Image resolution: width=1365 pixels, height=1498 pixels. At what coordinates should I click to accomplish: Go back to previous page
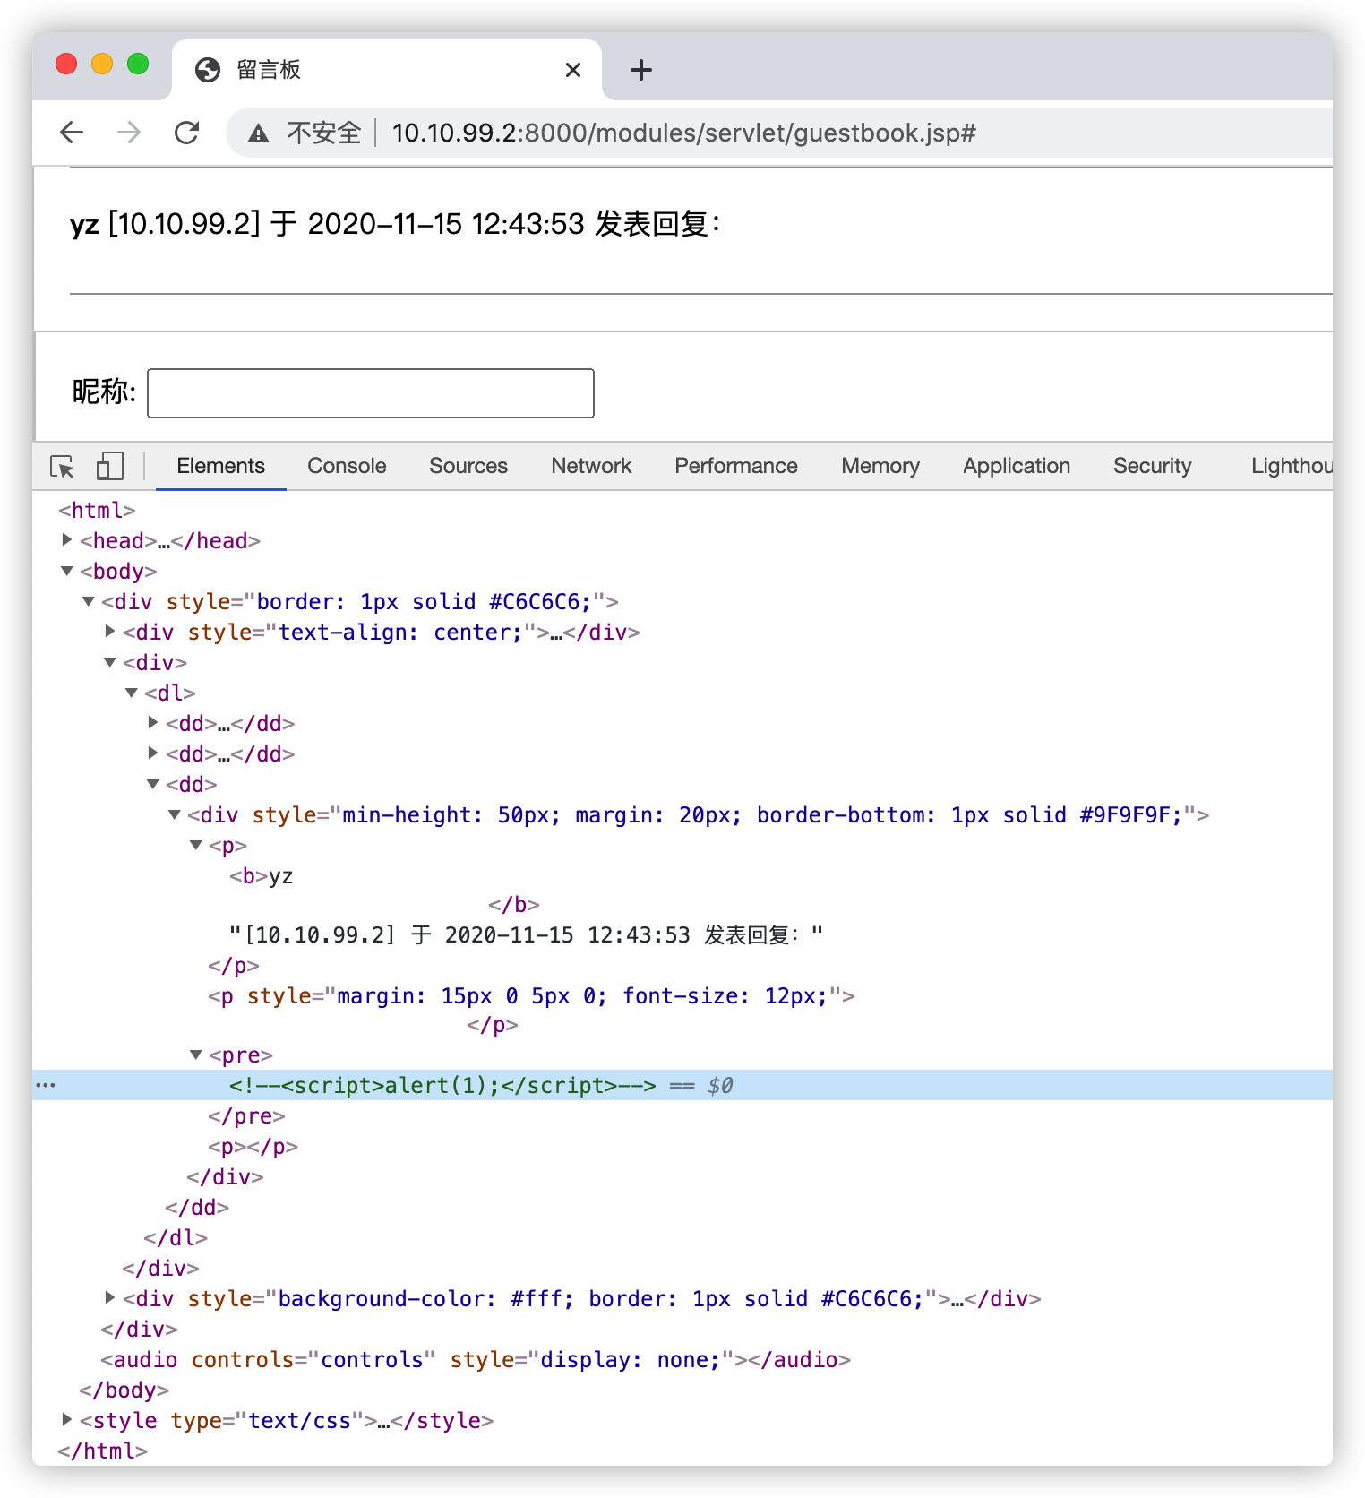click(x=72, y=133)
